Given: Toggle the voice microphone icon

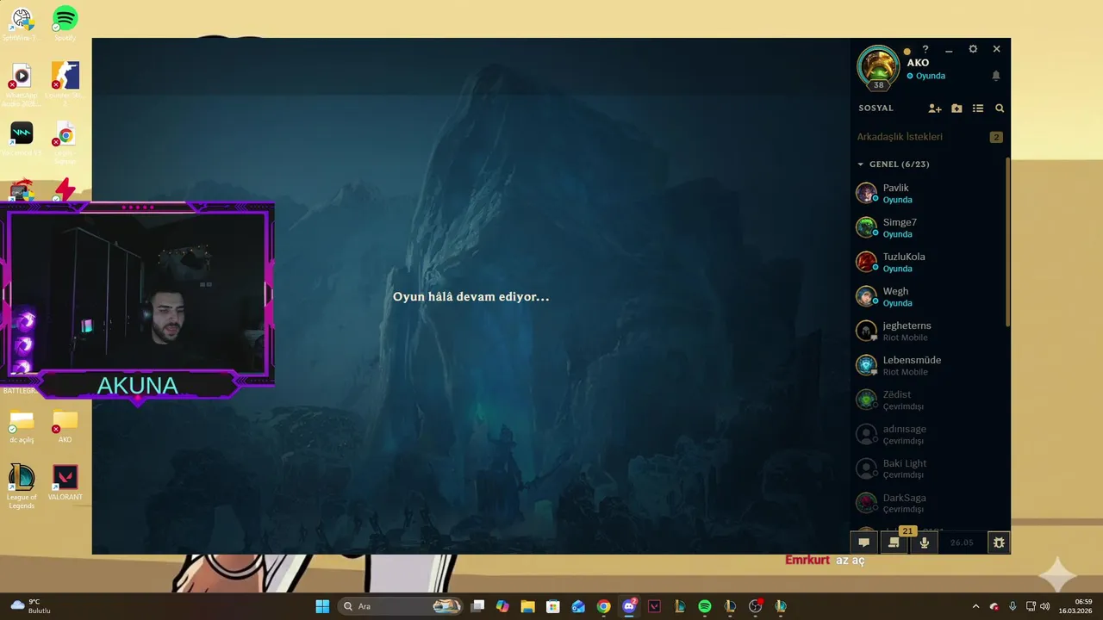Looking at the screenshot, I should point(924,542).
